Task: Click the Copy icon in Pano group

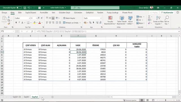Action: coord(9,20)
